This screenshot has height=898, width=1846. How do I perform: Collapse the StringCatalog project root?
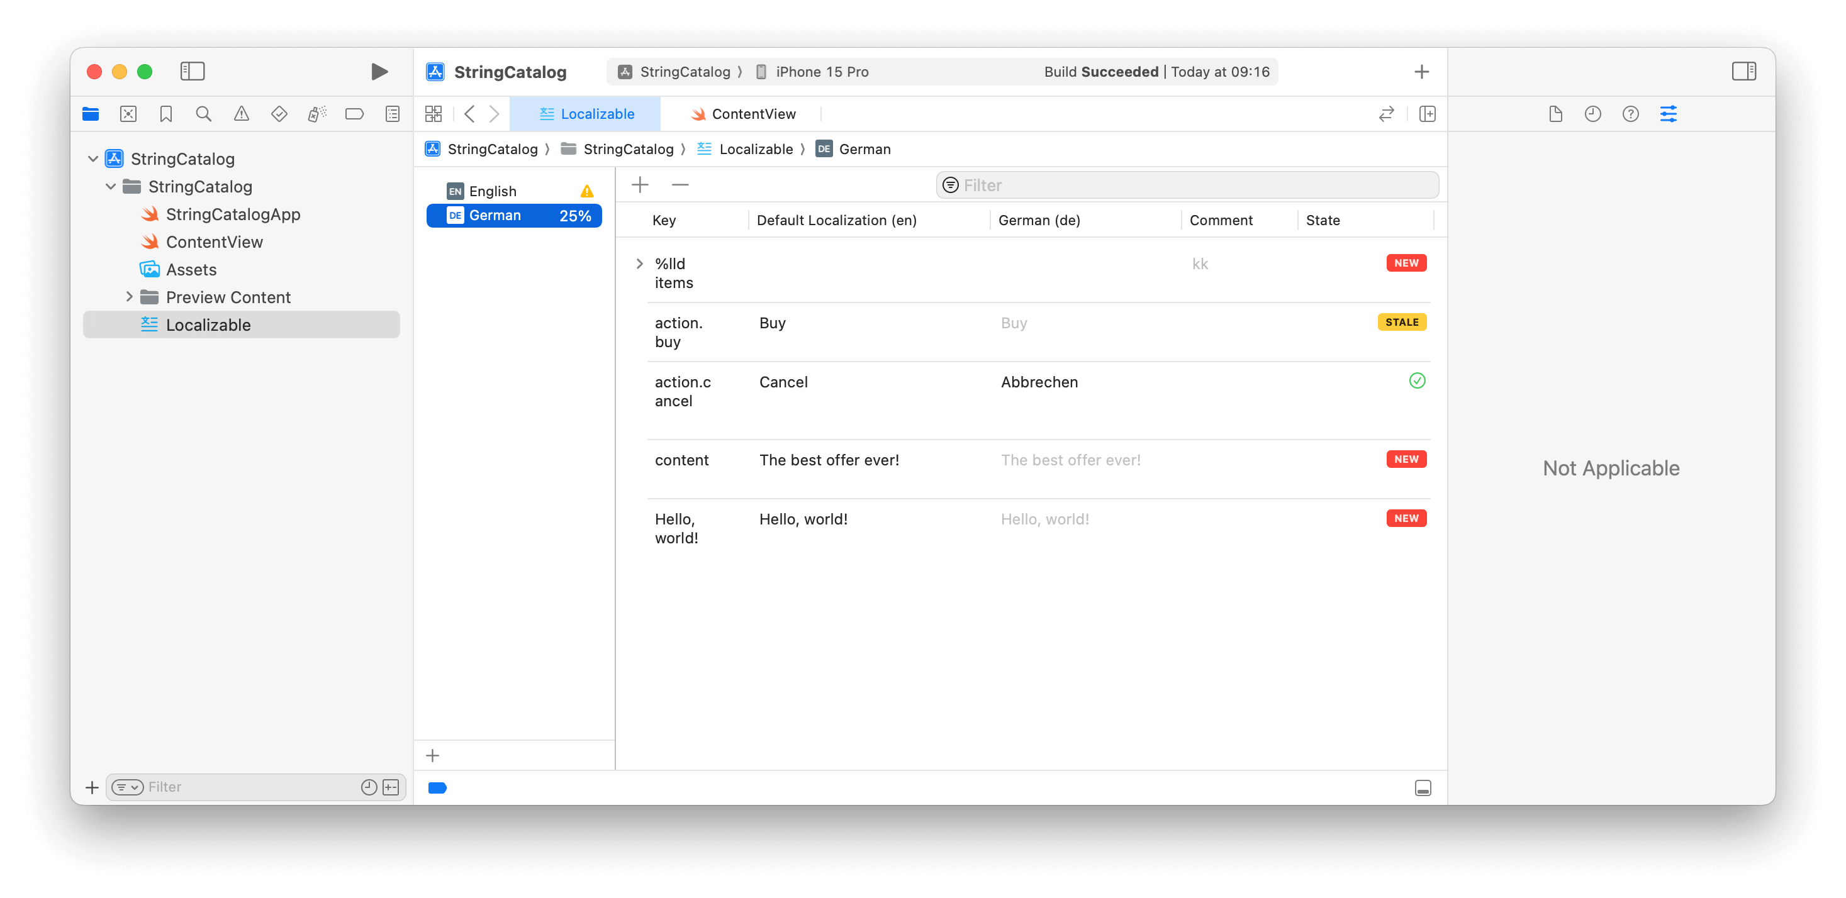(92, 159)
